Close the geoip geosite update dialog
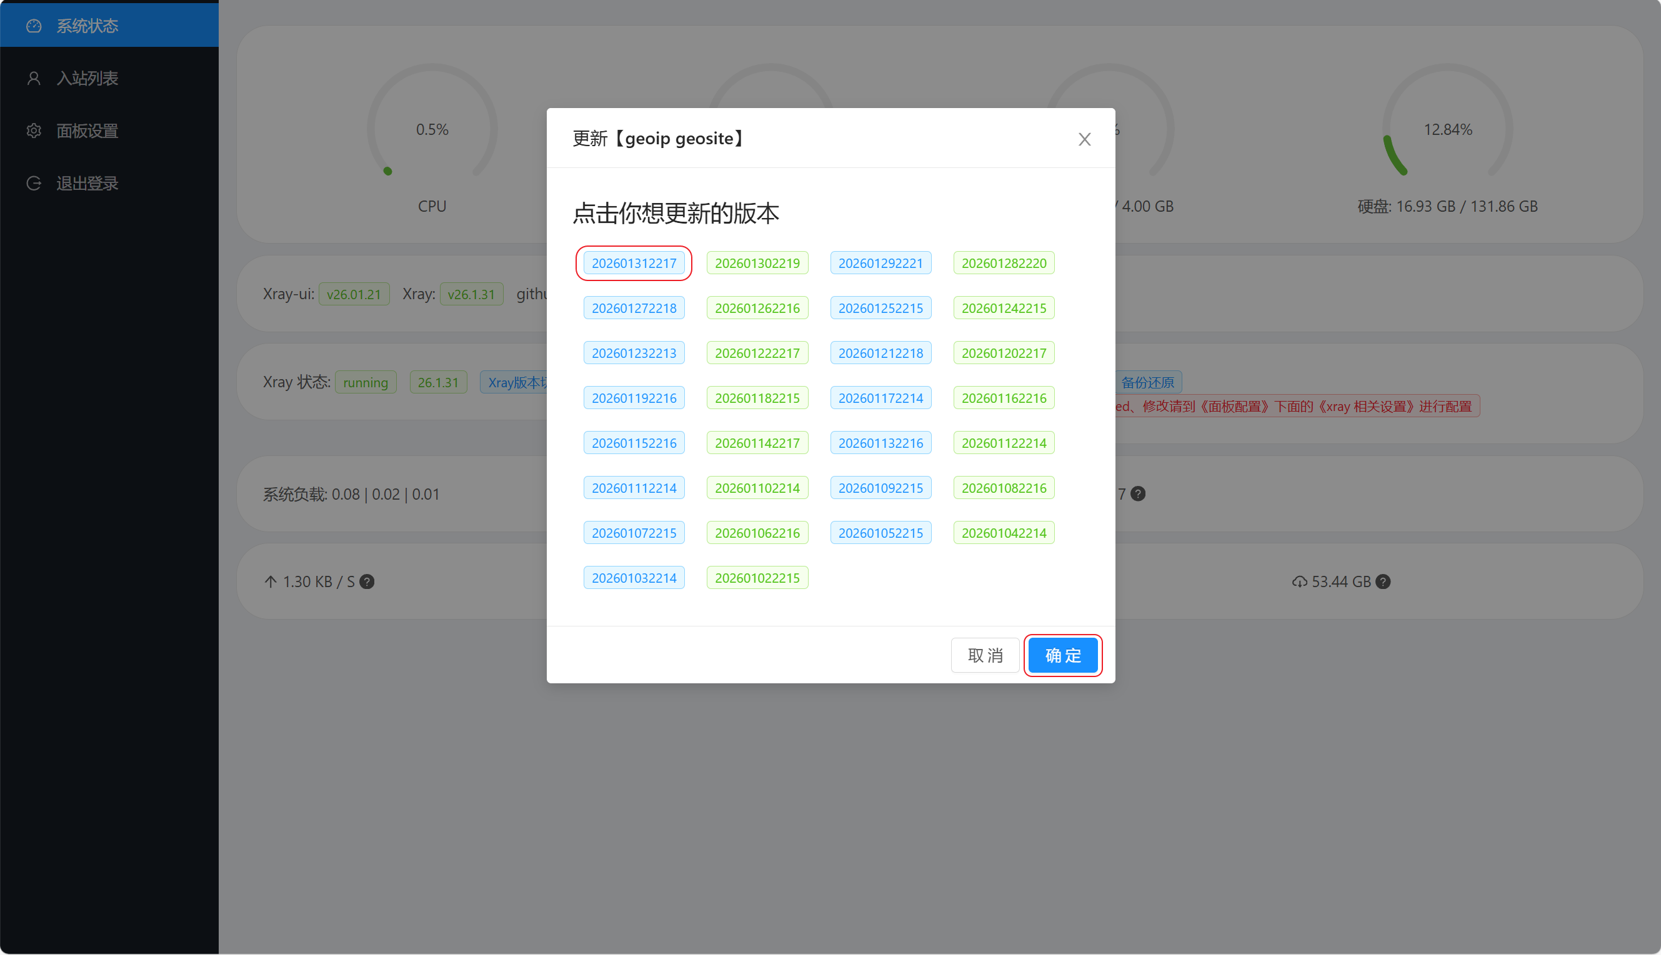 1084,139
